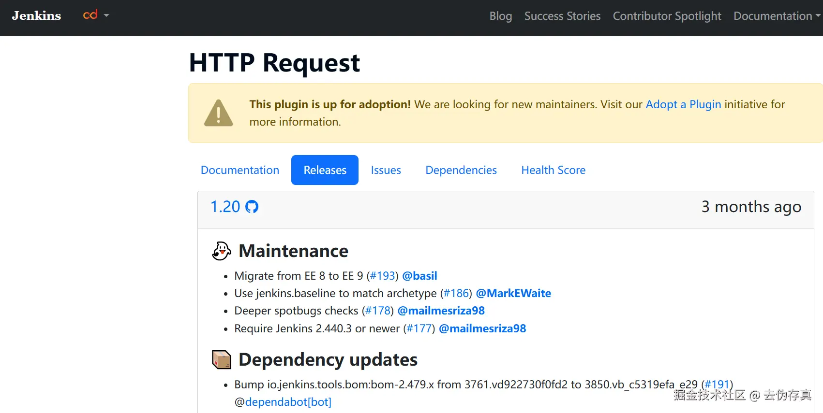View the Health Score tab

pos(553,170)
